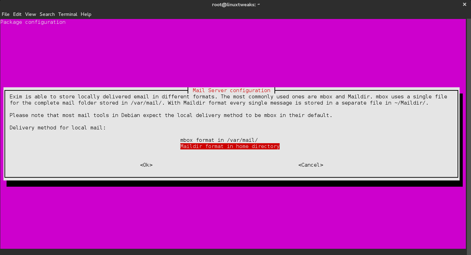Click the <Cancel> button
The height and width of the screenshot is (255, 471).
(x=311, y=165)
